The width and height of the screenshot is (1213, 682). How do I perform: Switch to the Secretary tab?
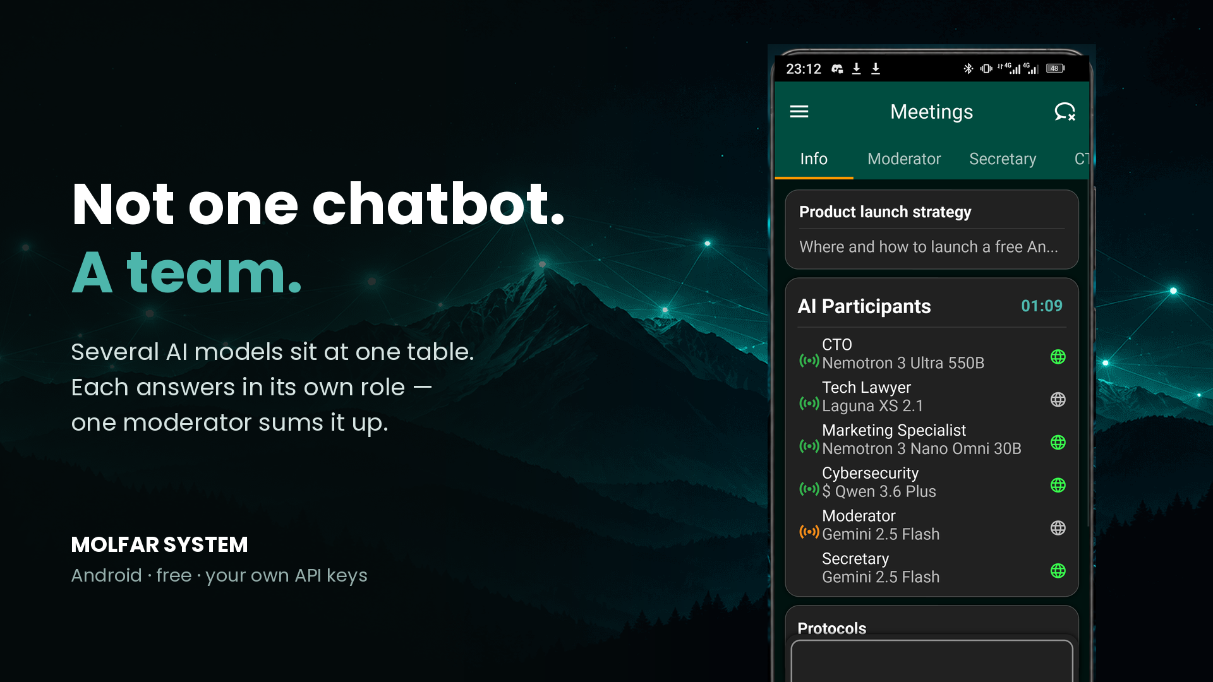coord(1003,159)
